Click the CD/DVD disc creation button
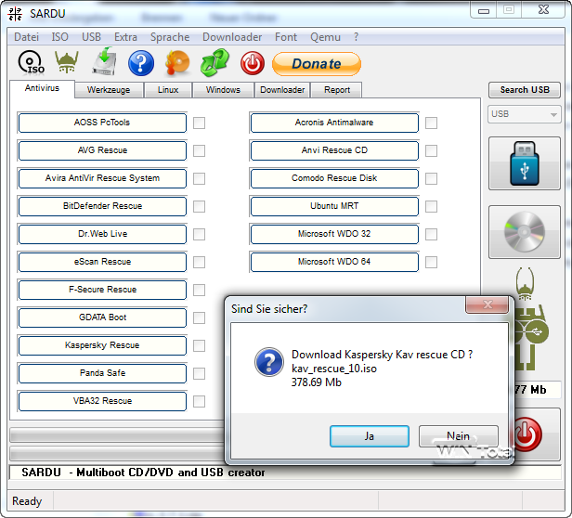 [525, 232]
